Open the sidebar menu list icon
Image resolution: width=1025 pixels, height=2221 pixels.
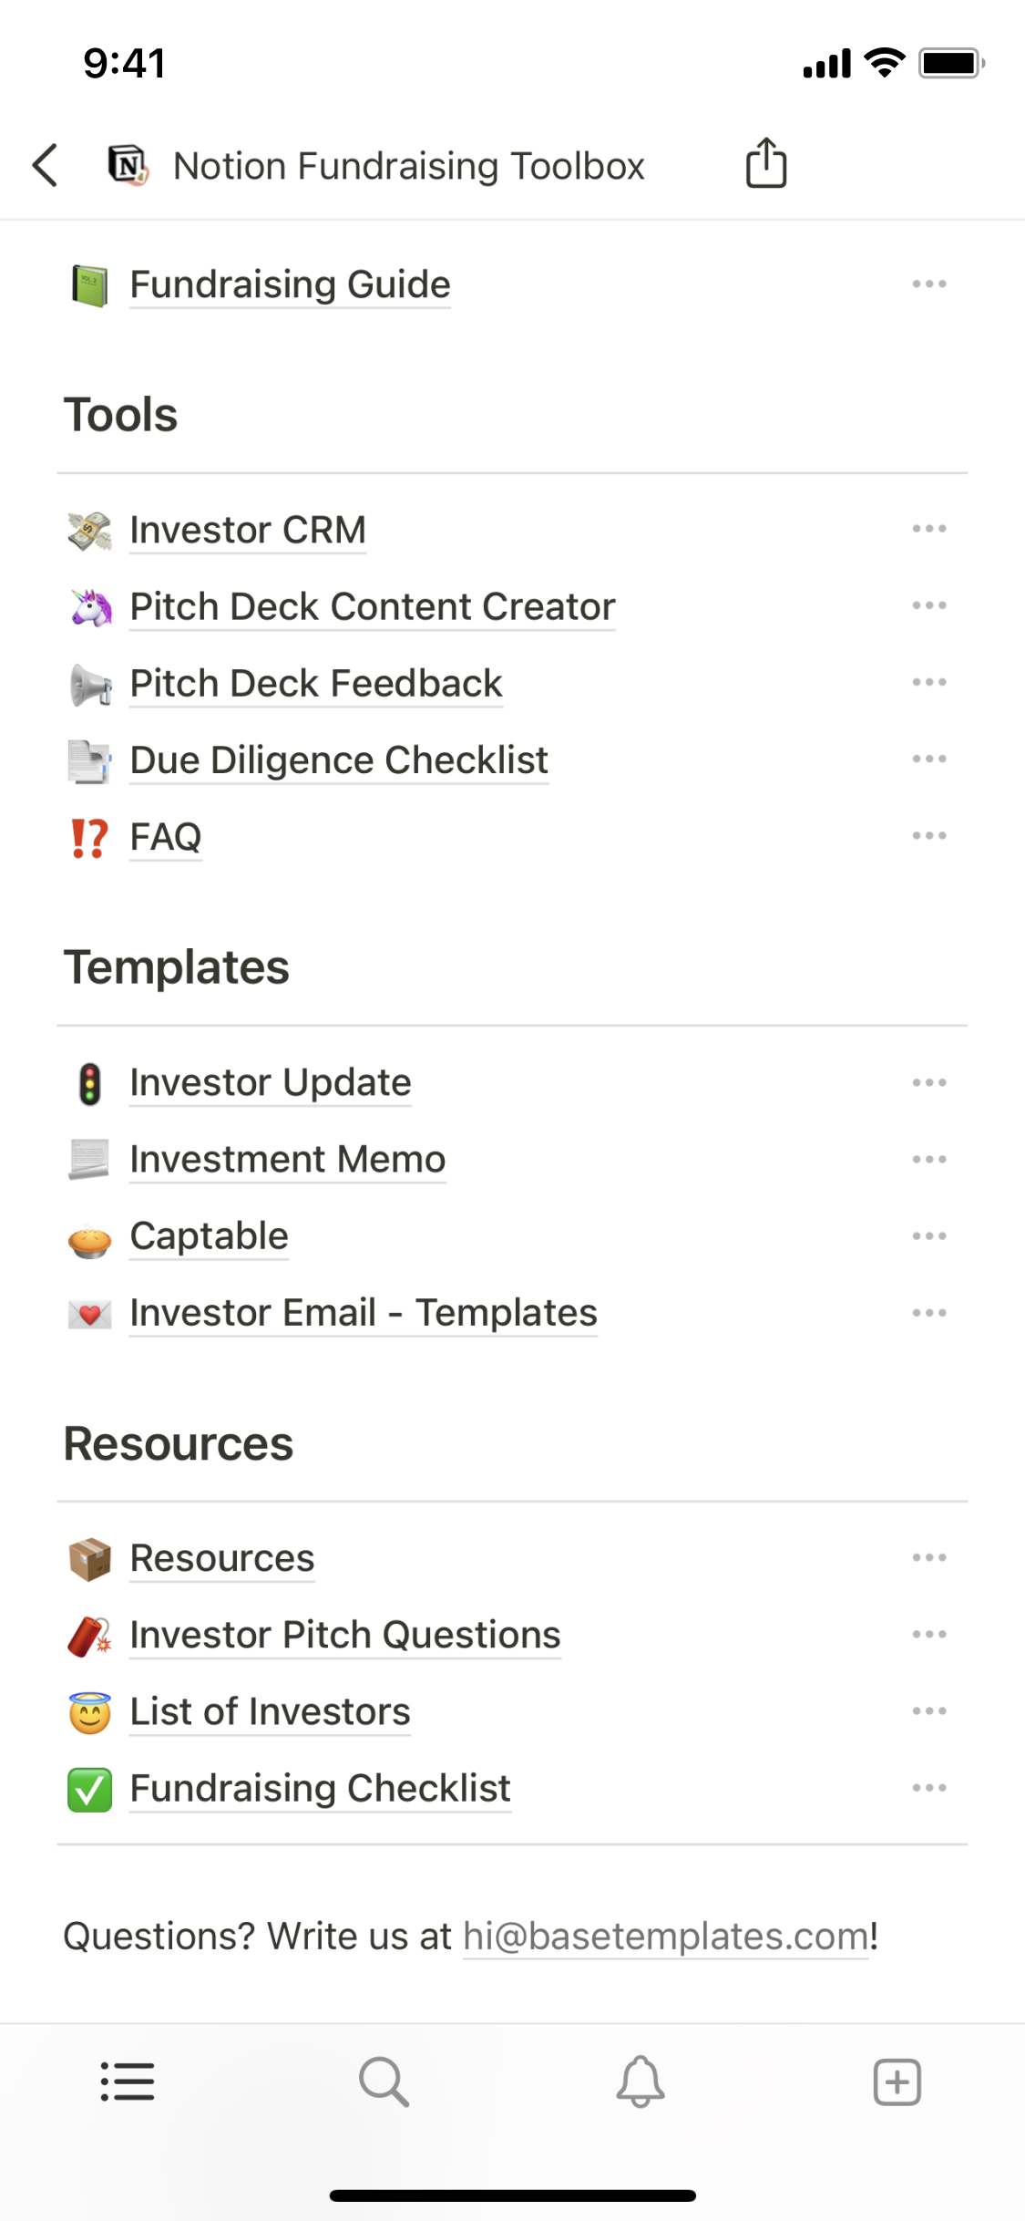click(128, 2082)
